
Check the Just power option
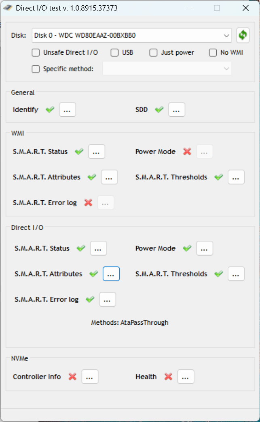tap(153, 53)
